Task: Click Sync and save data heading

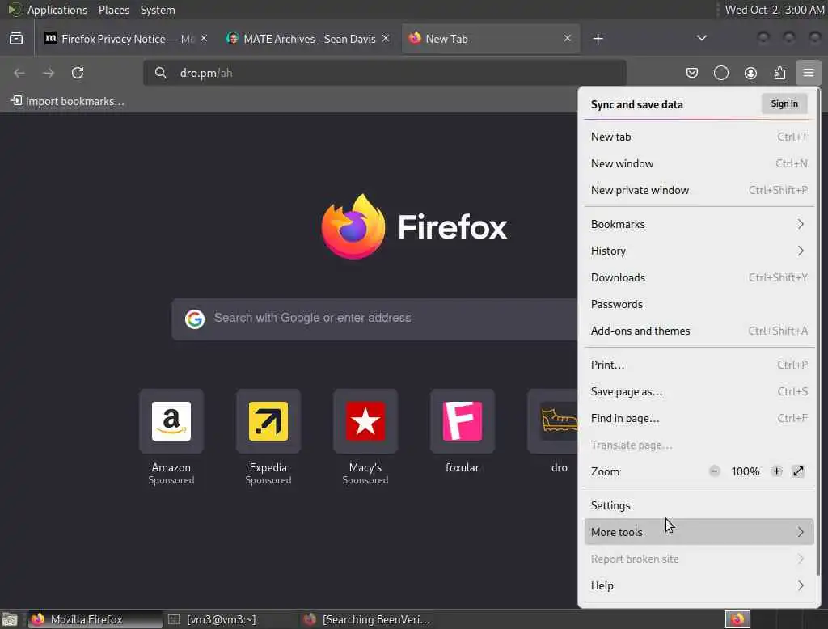Action: (636, 104)
